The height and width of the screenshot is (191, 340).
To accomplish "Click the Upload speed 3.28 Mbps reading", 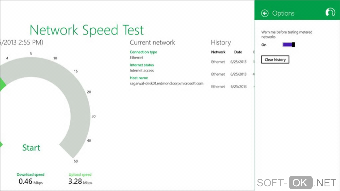I will click(80, 181).
